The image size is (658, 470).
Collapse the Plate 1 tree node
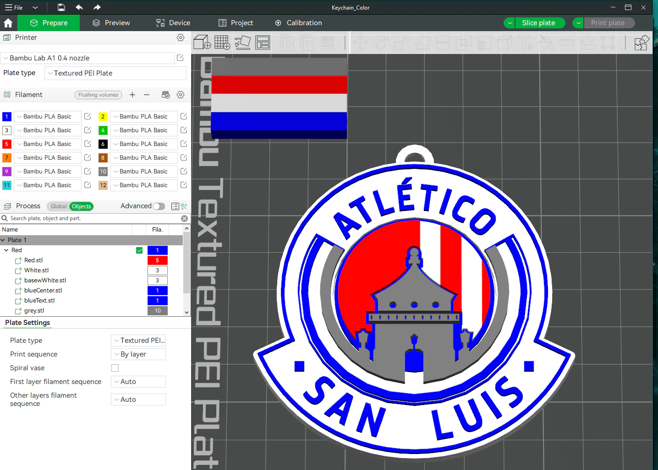(x=3, y=240)
